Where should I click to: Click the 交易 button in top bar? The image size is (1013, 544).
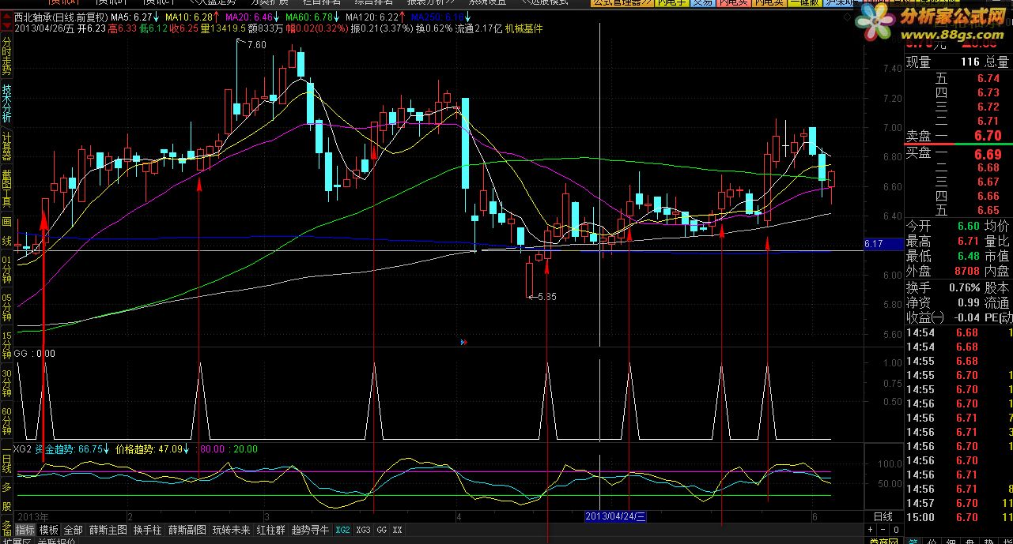[702, 3]
